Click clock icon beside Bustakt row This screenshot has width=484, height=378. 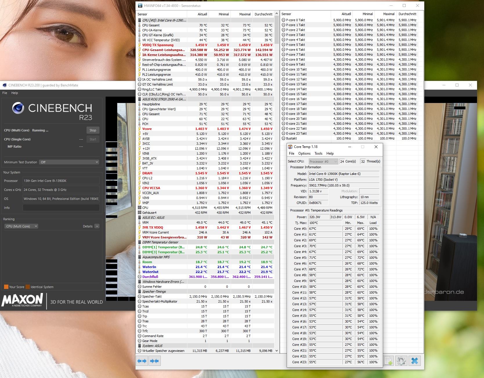[x=283, y=138]
